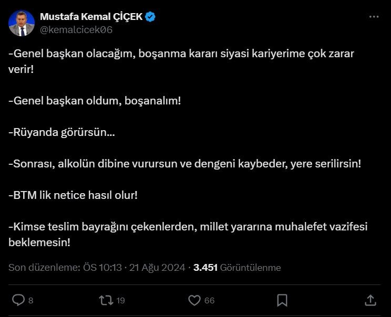Click the line "Genel başkan oldum, boşanalım!"
The width and height of the screenshot is (391, 317).
pos(95,100)
